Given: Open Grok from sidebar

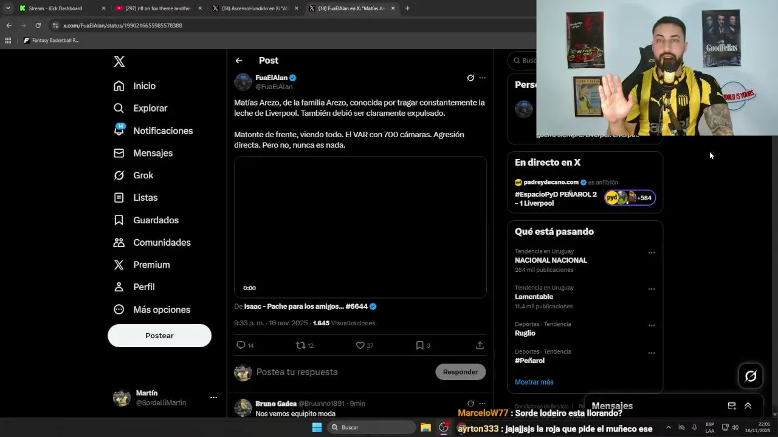Looking at the screenshot, I should pos(133,175).
